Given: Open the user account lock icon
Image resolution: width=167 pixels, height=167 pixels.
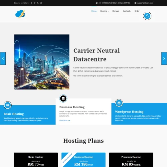Looking at the screenshot, I should 147,16.
